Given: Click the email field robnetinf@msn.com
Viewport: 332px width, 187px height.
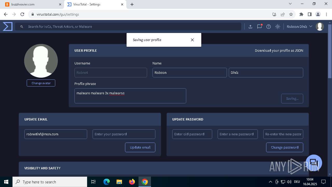Looking at the screenshot, I should pos(56,134).
